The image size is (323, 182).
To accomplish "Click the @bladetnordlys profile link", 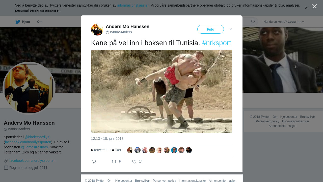I will [x=37, y=137].
